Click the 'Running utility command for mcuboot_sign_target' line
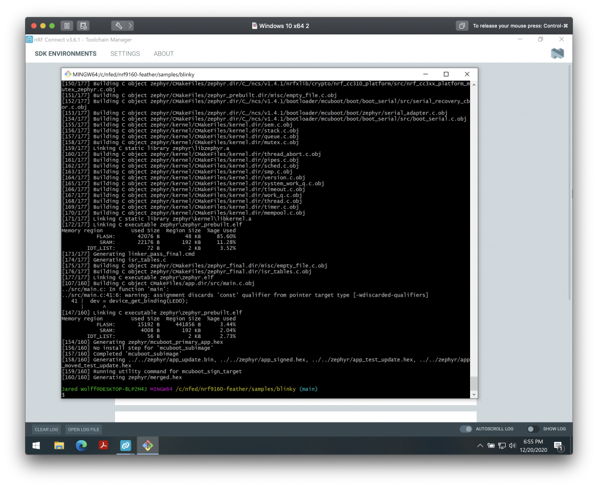The width and height of the screenshot is (598, 488). 151,371
